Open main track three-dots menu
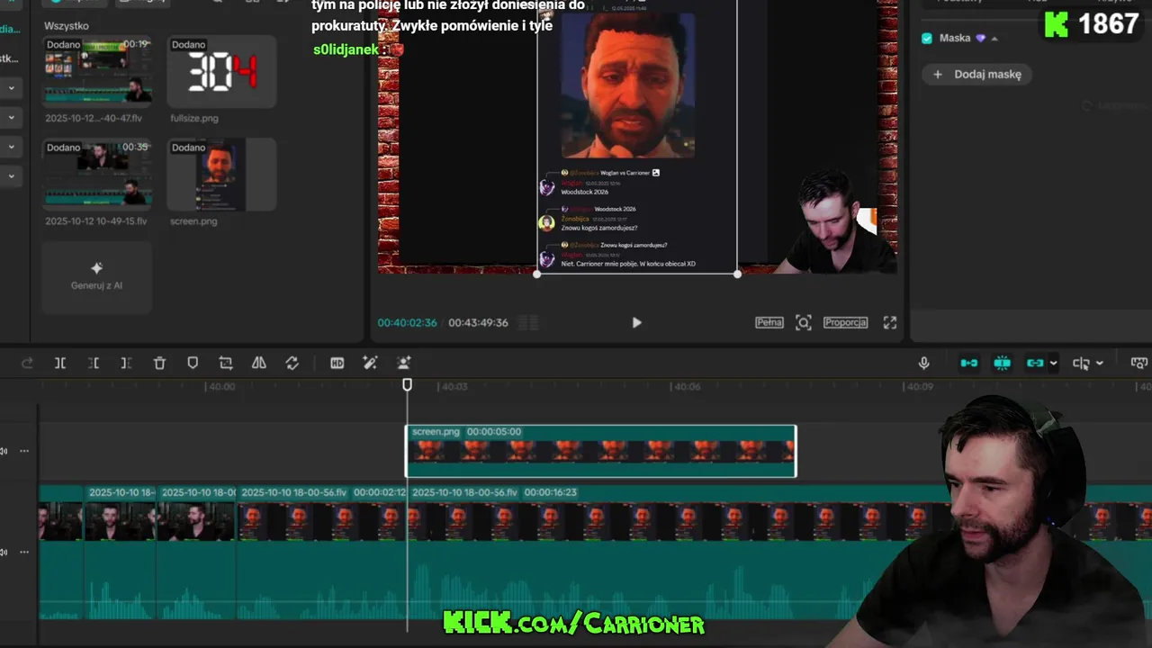 point(24,552)
